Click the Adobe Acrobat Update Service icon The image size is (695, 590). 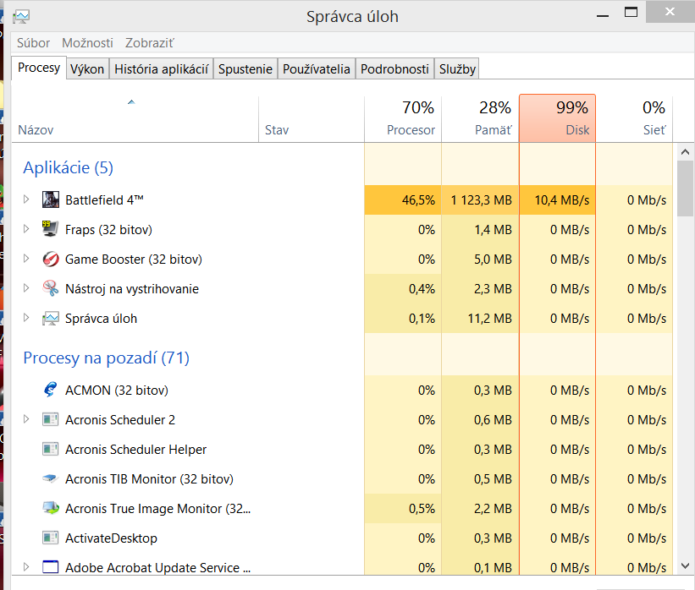tap(51, 567)
